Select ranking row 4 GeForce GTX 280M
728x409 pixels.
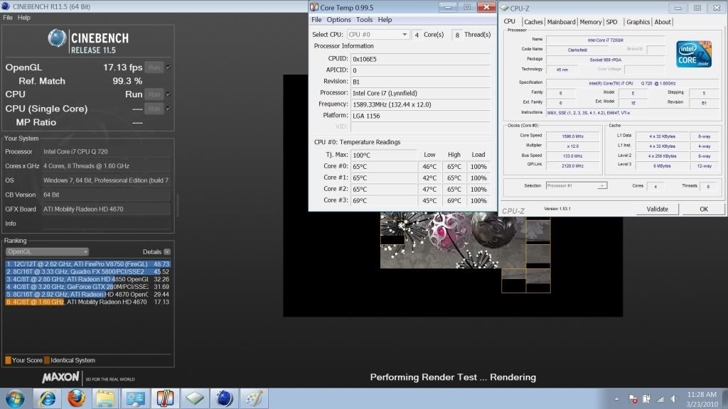pyautogui.click(x=87, y=287)
